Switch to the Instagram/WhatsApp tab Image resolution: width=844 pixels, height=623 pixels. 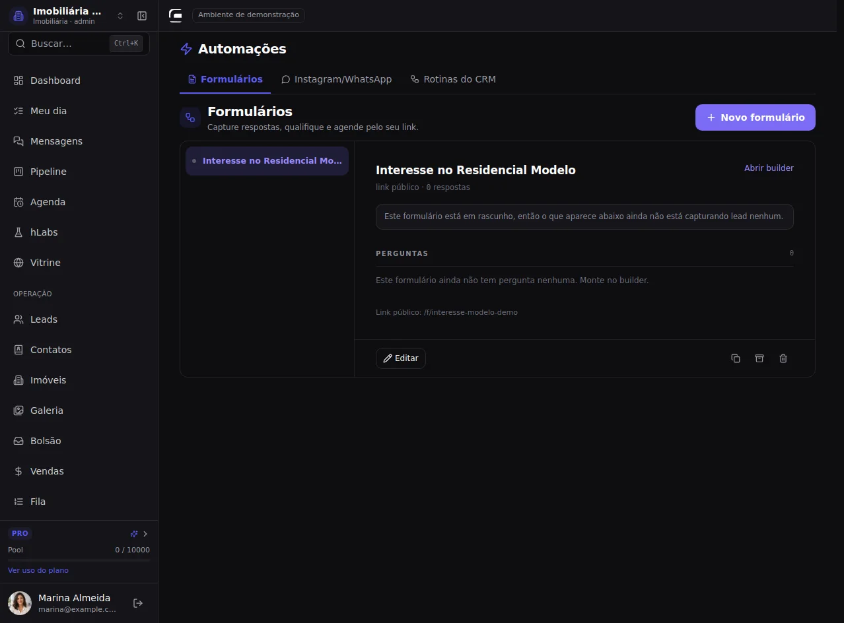pyautogui.click(x=336, y=79)
